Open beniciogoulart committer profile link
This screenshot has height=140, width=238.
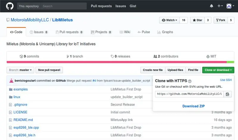[x=25, y=81]
